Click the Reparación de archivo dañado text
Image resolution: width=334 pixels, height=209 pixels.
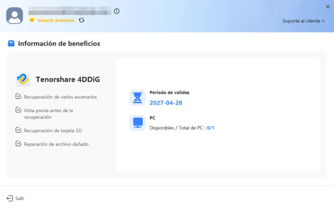56,144
